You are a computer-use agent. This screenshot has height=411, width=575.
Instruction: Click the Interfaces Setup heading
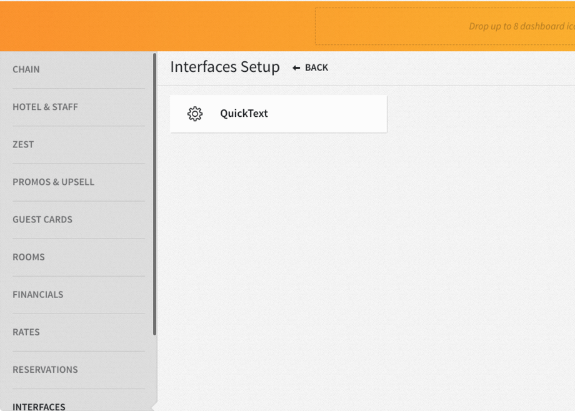coord(225,67)
